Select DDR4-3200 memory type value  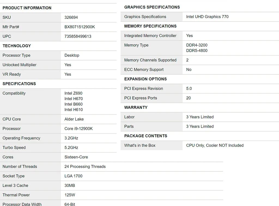tap(197, 45)
